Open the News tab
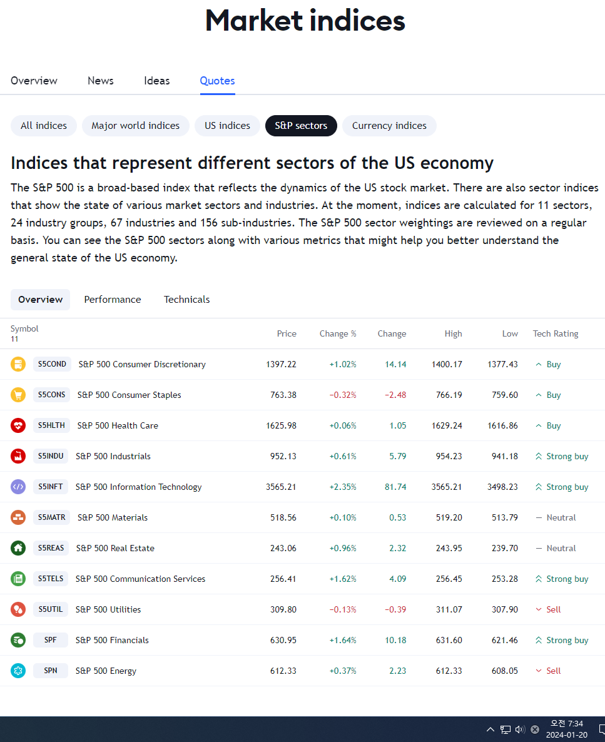Image resolution: width=605 pixels, height=742 pixels. [100, 81]
